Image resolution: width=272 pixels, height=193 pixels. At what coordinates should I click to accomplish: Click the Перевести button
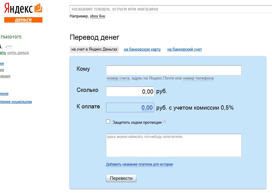click(121, 178)
